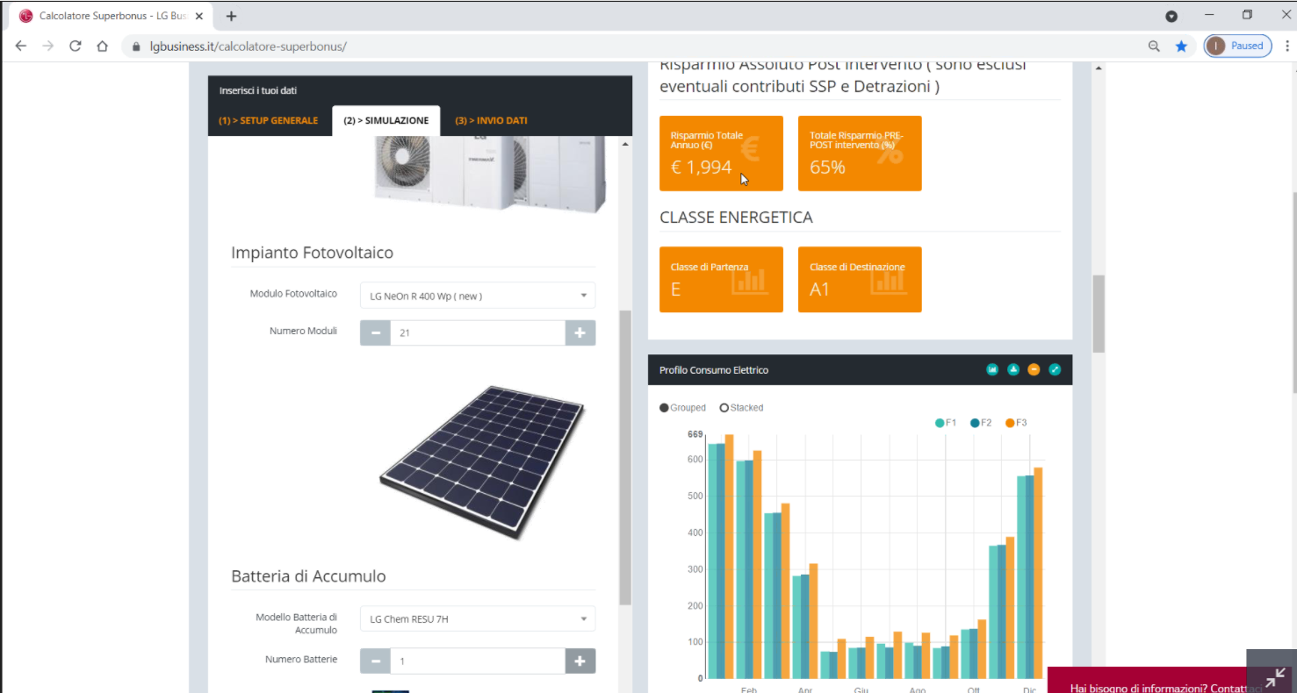
Task: Bookmark this page with the star icon
Action: point(1181,46)
